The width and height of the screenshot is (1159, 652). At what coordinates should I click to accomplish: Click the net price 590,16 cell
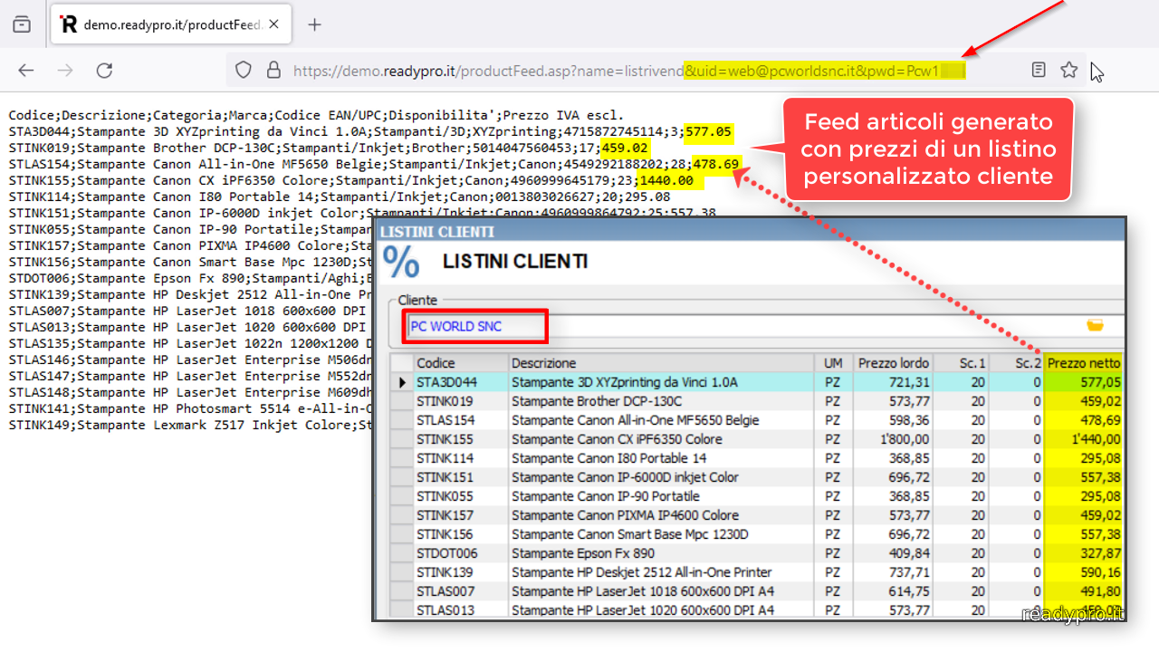(x=1084, y=572)
